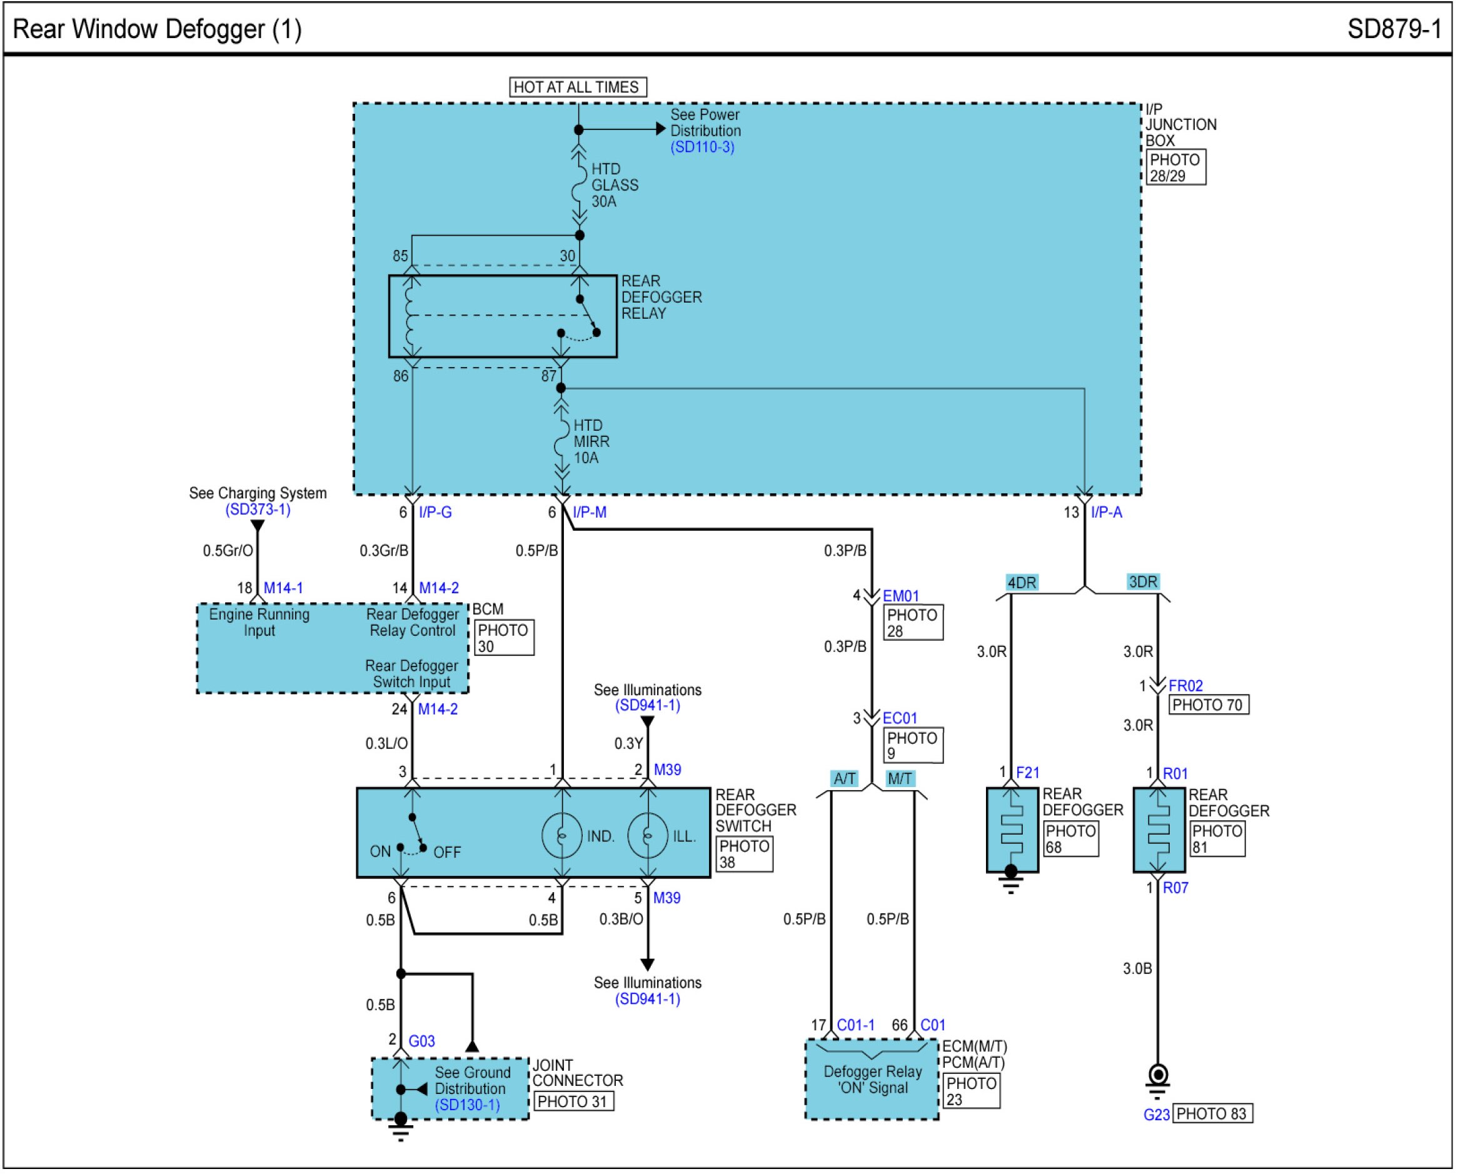Click the R01 rear defogger heater element
Screen dimensions: 1458x1174
pyautogui.click(x=1159, y=830)
